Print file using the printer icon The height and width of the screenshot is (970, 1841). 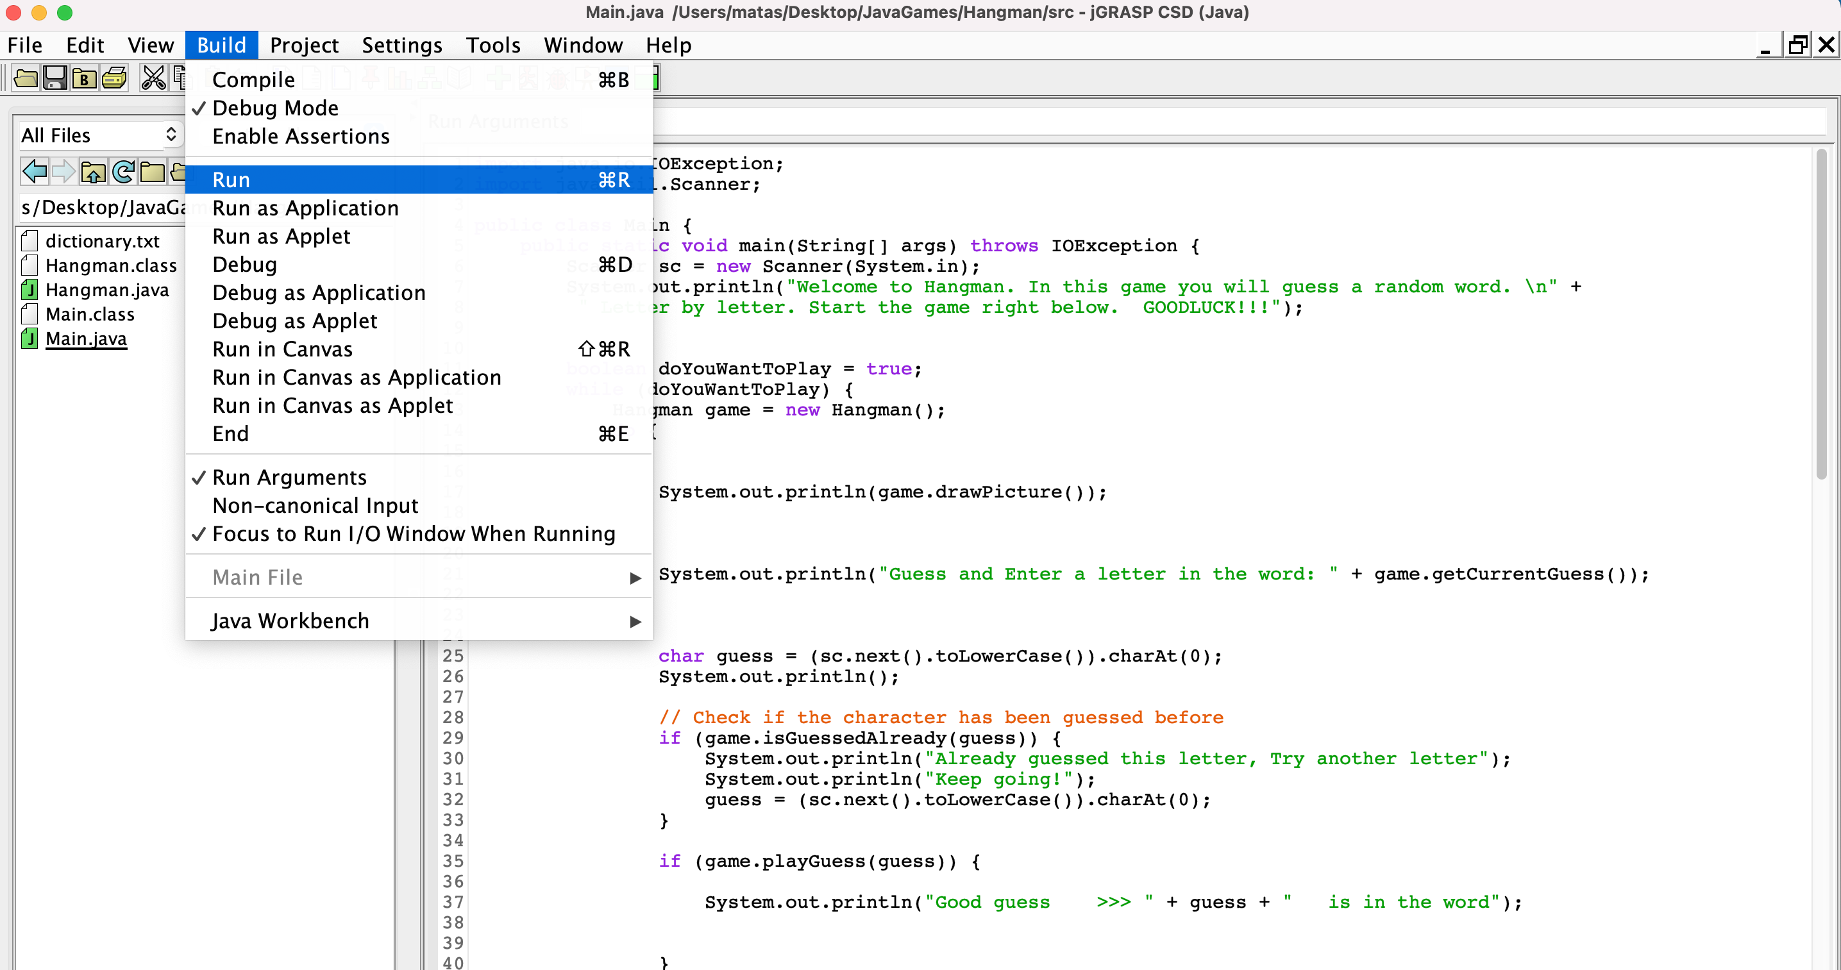tap(114, 78)
